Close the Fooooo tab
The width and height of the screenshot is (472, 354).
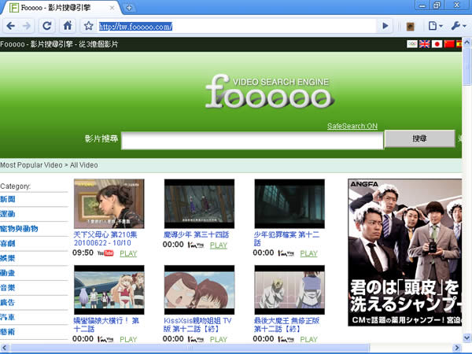[x=112, y=8]
